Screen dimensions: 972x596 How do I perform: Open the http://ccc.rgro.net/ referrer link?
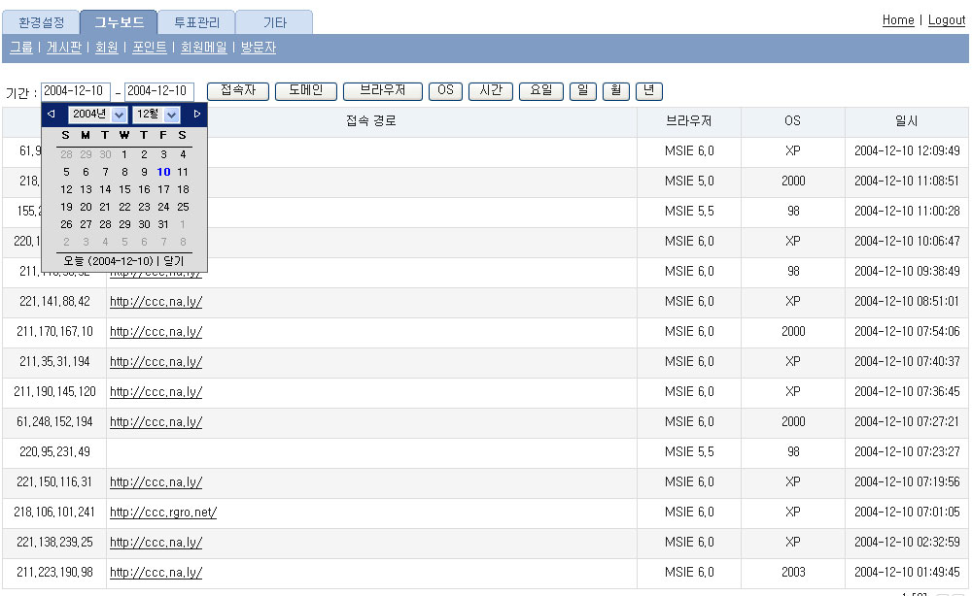[163, 513]
